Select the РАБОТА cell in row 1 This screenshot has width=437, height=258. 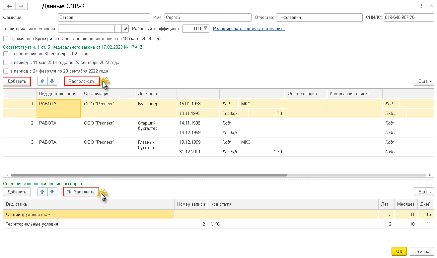[59, 108]
